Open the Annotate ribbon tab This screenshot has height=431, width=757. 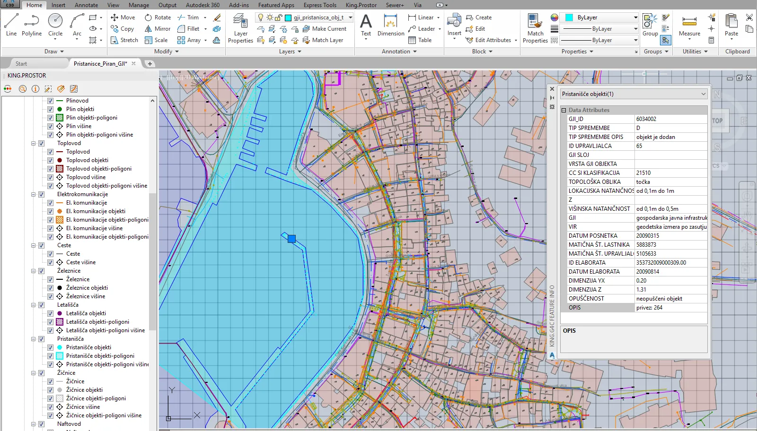point(86,5)
